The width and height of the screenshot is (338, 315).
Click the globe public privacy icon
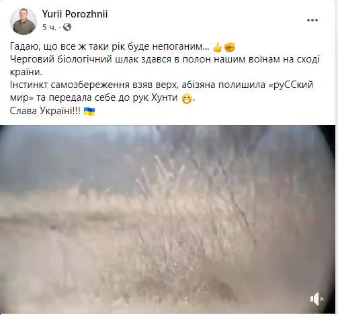67,27
